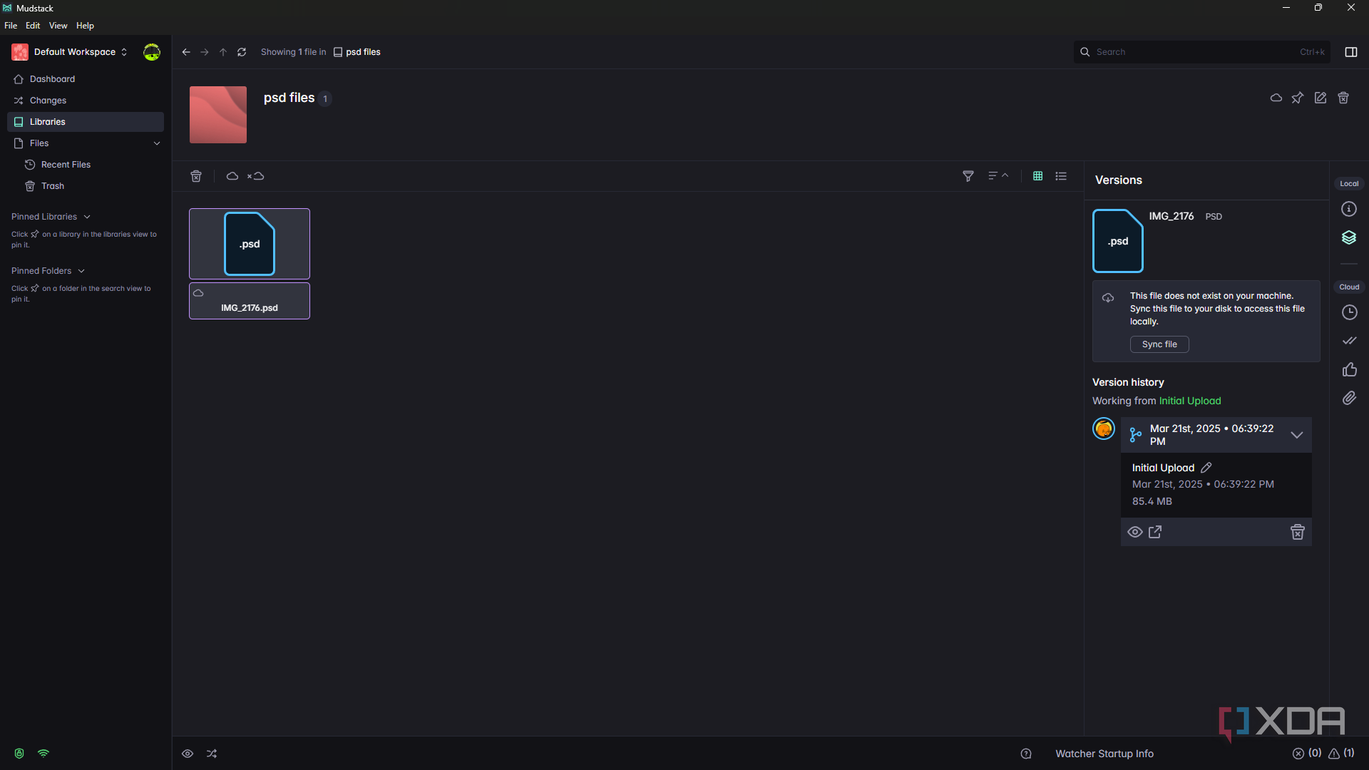The width and height of the screenshot is (1369, 770).
Task: Focus the Search field
Action: click(1202, 52)
